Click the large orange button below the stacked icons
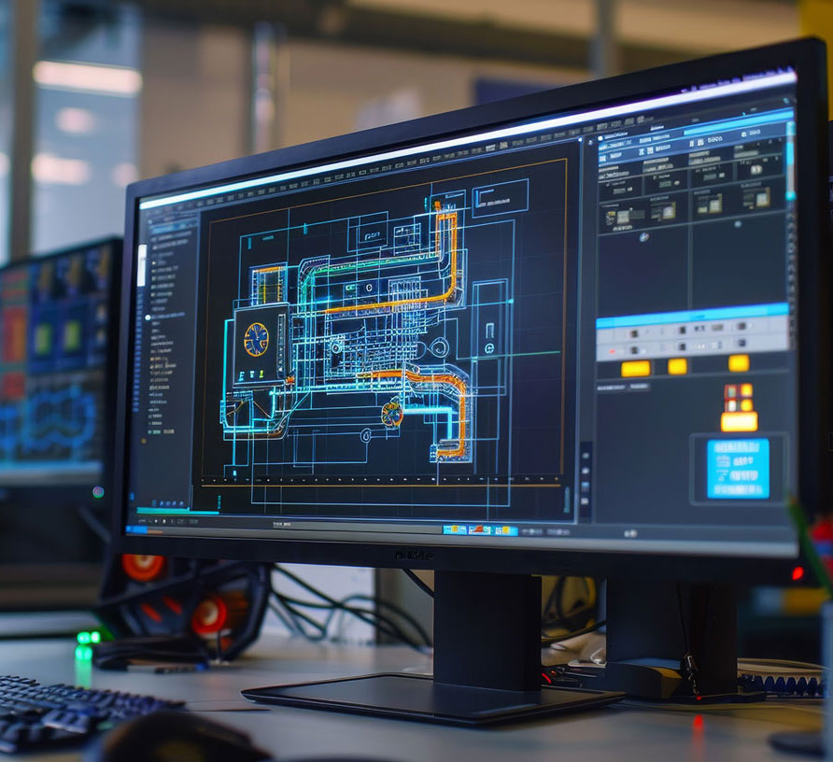 (x=739, y=422)
